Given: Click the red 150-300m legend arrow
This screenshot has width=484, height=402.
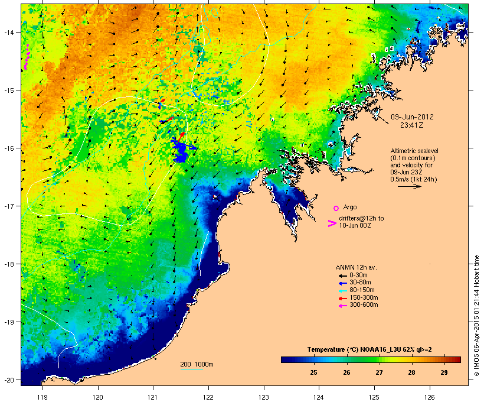Looking at the screenshot, I should pos(342,299).
